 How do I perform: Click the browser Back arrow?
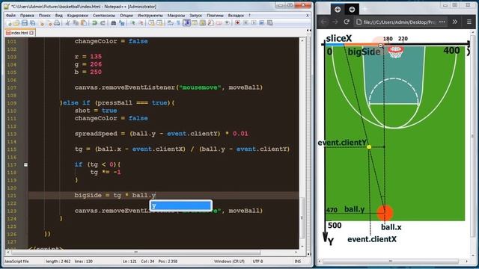click(x=324, y=22)
